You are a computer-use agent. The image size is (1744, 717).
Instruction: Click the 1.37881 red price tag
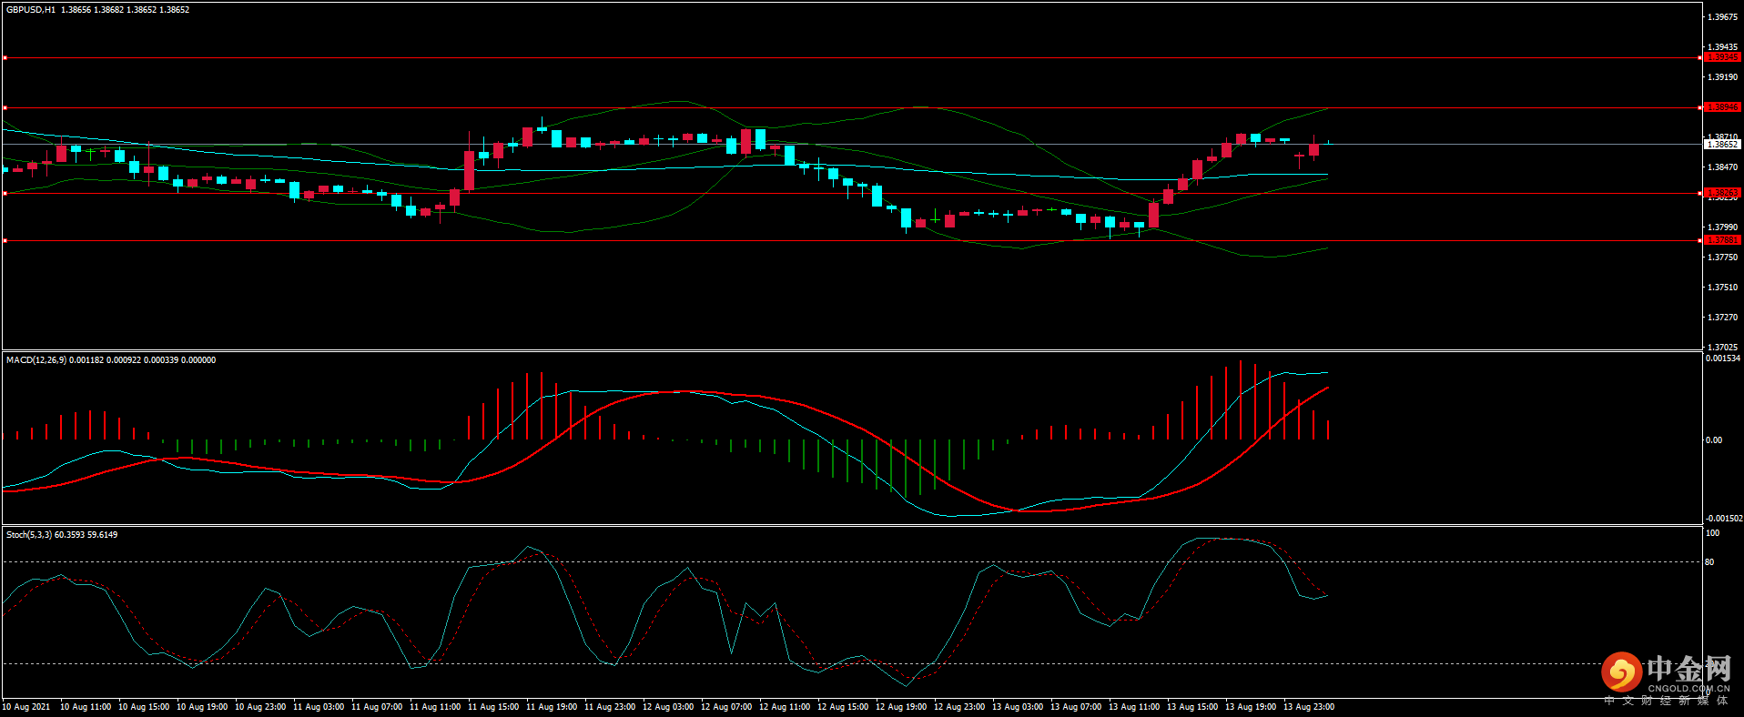coord(1722,240)
